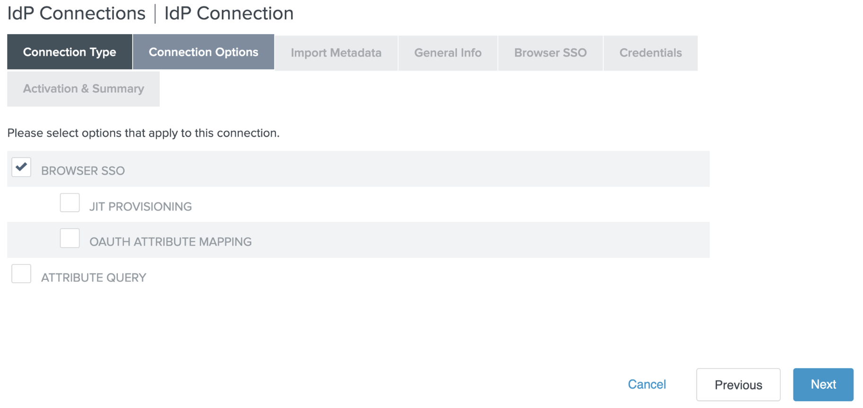Check the Attribute Query checkbox
Screen dimensions: 863x408
[x=21, y=274]
